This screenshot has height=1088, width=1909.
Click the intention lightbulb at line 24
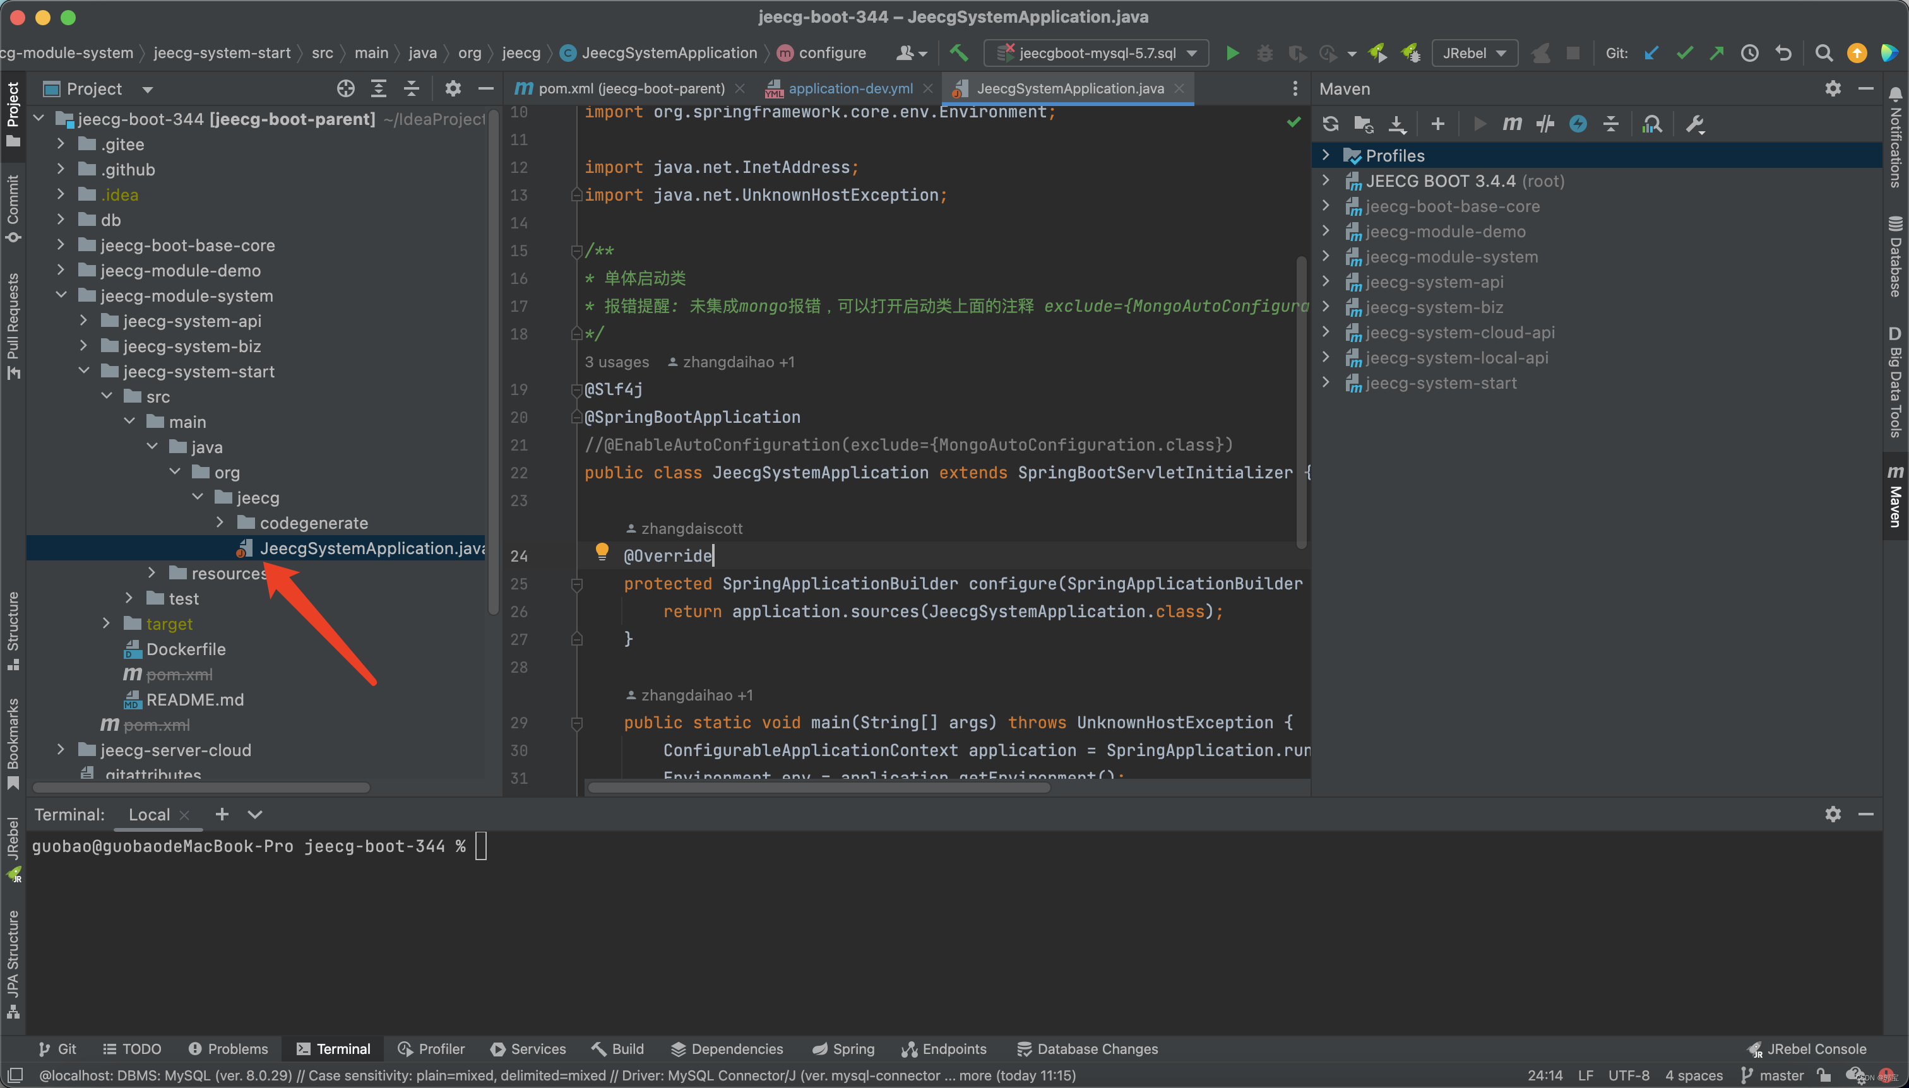[x=602, y=552]
